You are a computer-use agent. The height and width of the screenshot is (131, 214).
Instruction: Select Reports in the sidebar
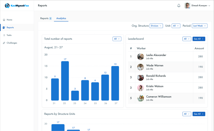click(x=10, y=28)
